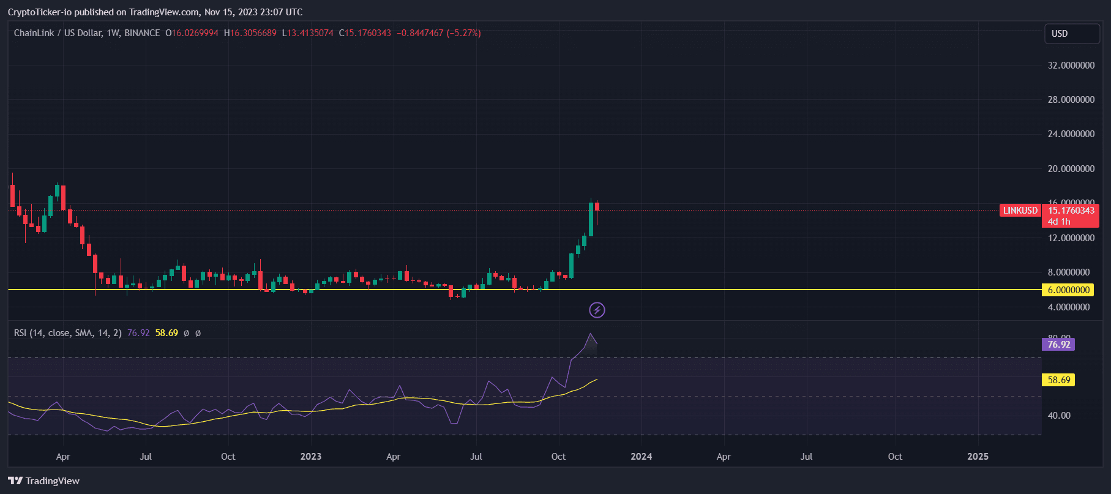The height and width of the screenshot is (494, 1111).
Task: Select the 2025 label on time axis
Action: click(x=977, y=457)
